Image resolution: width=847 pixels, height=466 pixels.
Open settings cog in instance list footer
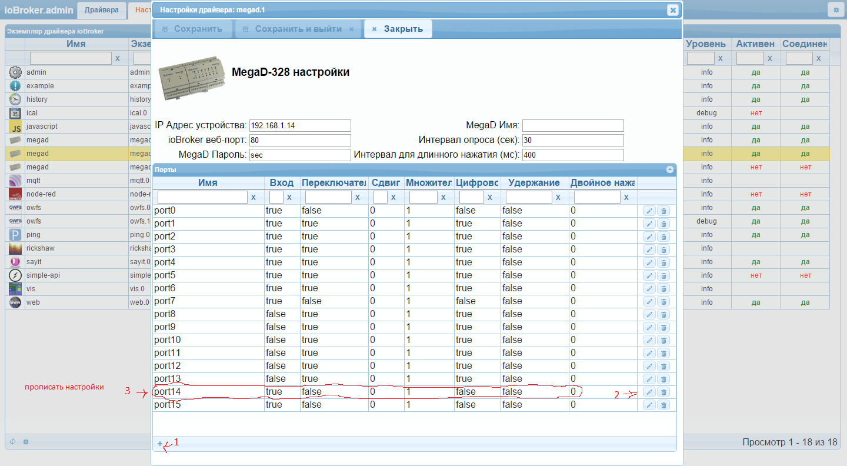pyautogui.click(x=26, y=442)
